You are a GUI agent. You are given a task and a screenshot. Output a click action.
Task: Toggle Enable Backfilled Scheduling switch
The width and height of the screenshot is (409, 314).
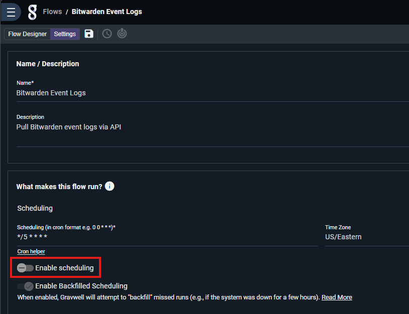pyautogui.click(x=25, y=286)
